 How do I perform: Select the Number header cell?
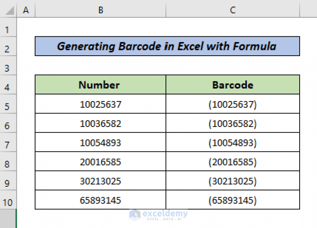(100, 85)
